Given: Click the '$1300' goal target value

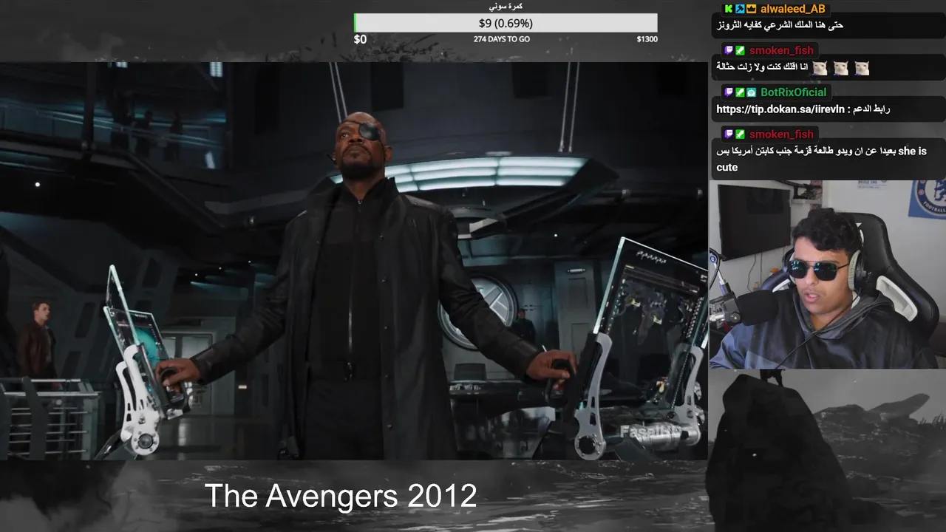Looking at the screenshot, I should click(x=647, y=39).
